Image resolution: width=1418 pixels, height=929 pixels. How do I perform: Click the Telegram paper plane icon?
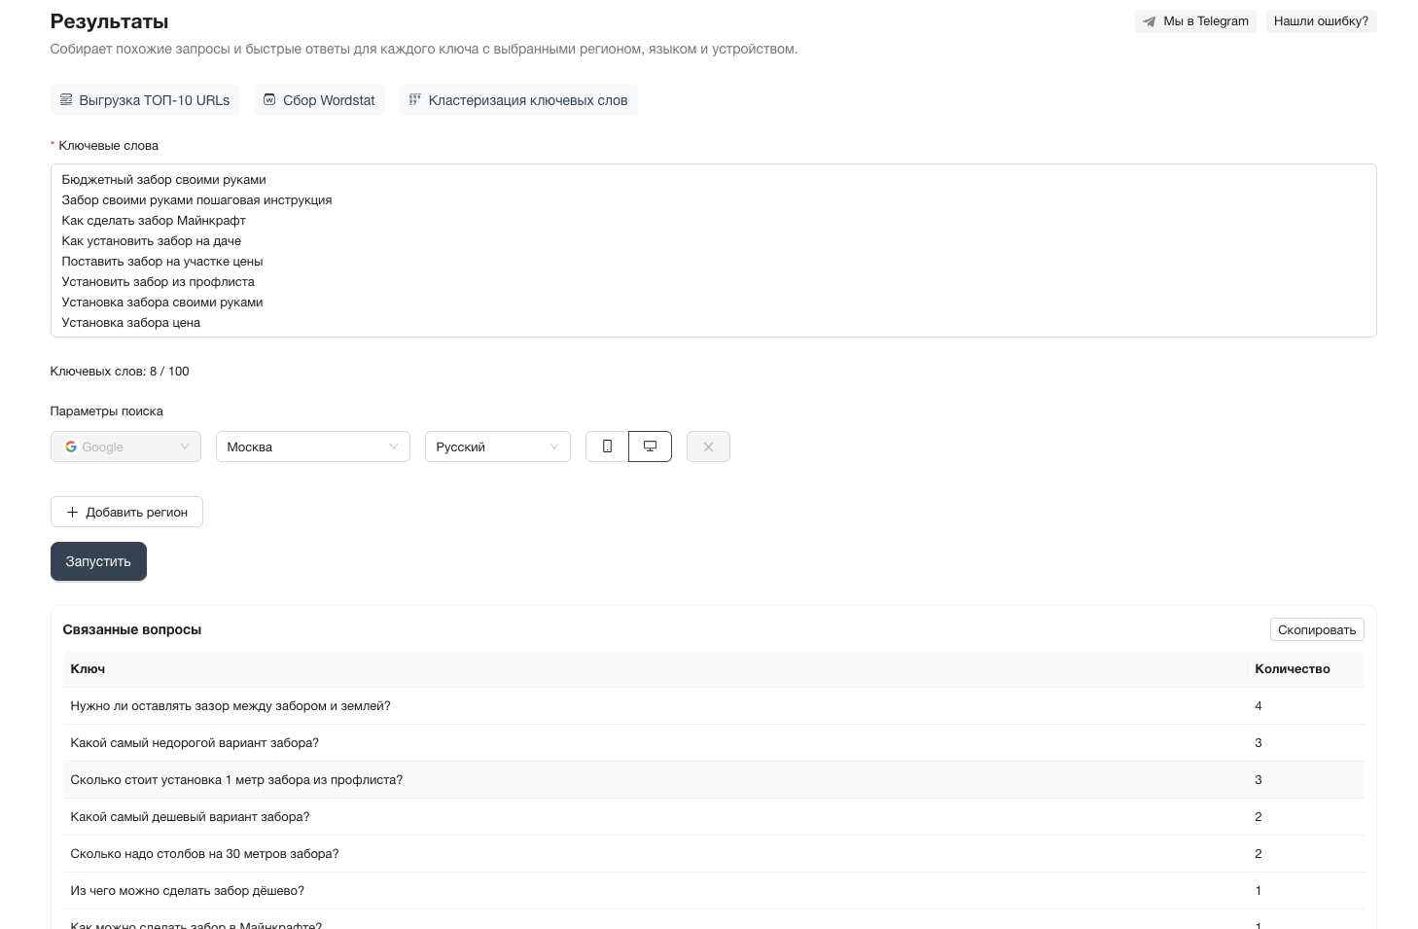1150,21
